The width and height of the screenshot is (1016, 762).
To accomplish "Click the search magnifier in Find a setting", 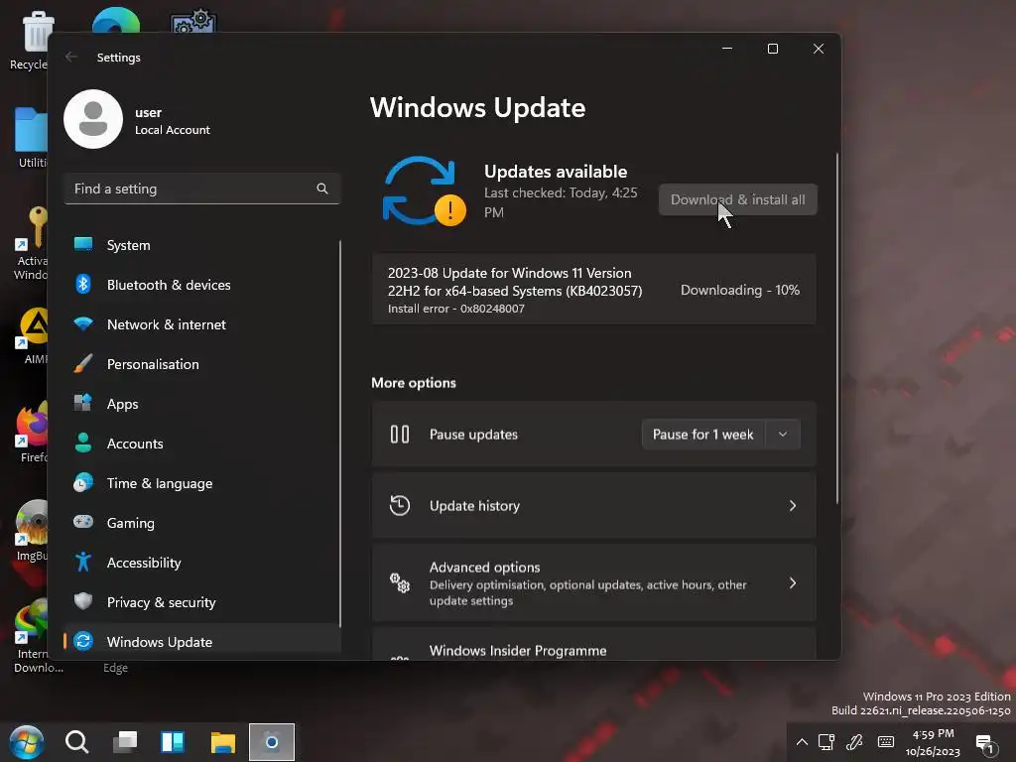I will pyautogui.click(x=322, y=189).
